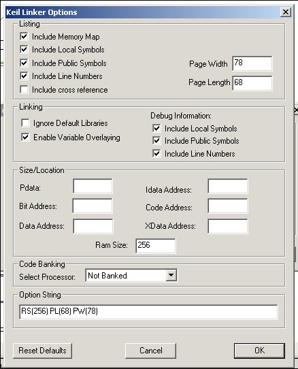Focus the XData Address input box
The image size is (298, 369).
click(227, 226)
